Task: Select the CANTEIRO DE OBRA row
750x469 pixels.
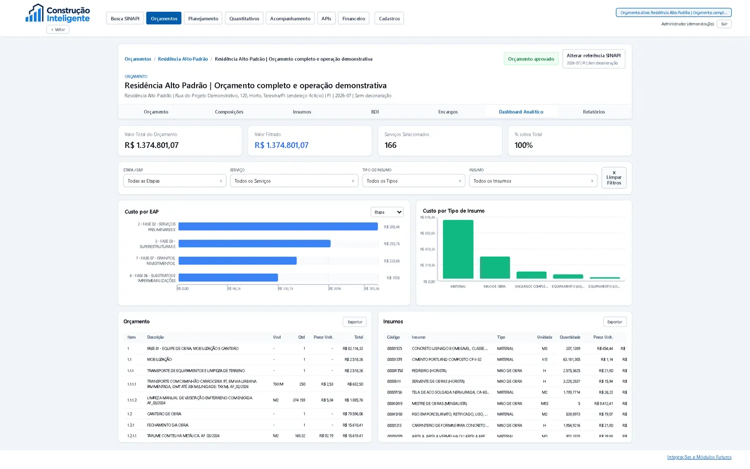Action: point(245,414)
